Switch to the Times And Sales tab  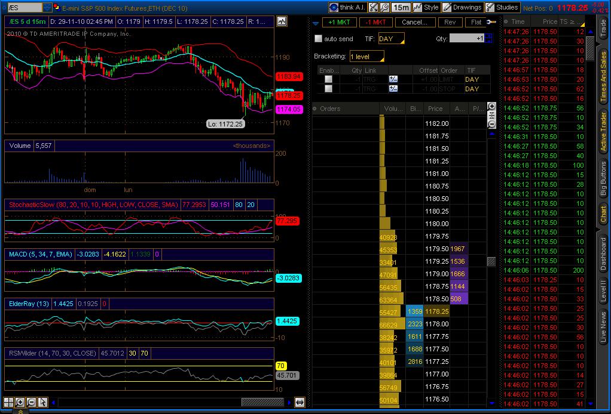(603, 76)
